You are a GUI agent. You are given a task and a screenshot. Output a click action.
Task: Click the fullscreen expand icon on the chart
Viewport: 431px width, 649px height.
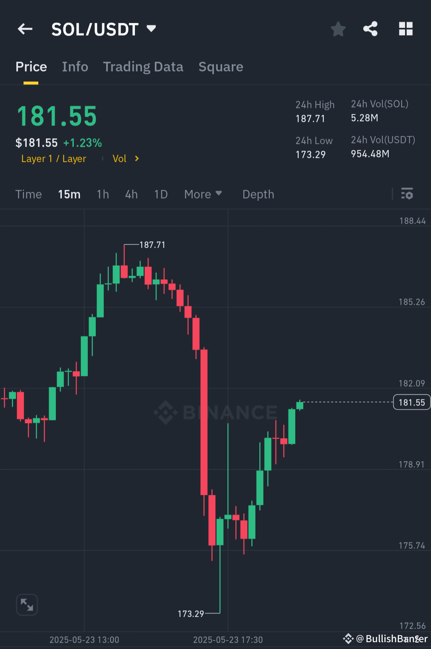pos(27,605)
